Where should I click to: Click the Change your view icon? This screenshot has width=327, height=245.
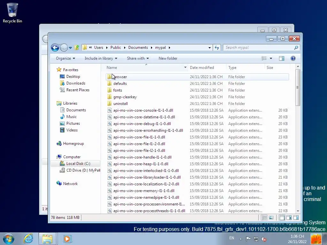[264, 58]
